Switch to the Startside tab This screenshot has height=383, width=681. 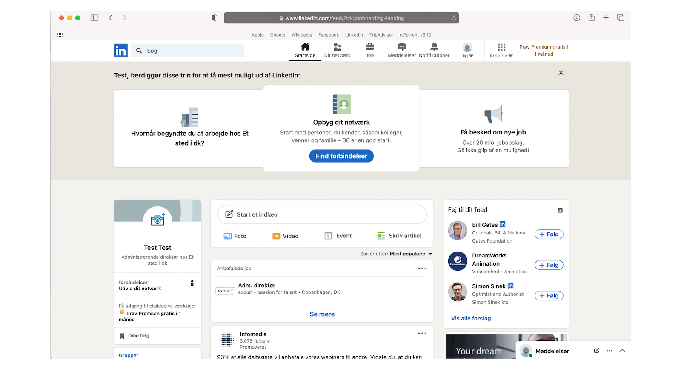pos(305,51)
